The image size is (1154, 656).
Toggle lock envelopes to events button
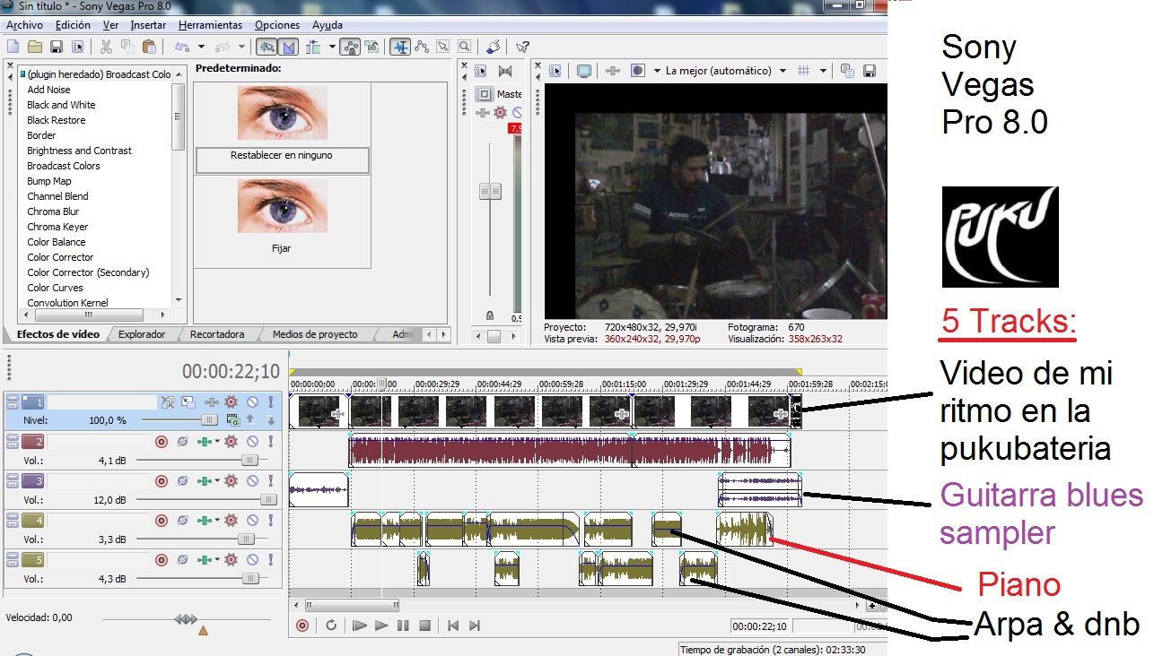(x=350, y=47)
